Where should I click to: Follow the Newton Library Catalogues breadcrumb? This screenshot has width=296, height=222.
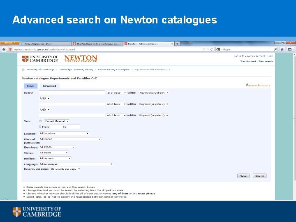point(113,69)
